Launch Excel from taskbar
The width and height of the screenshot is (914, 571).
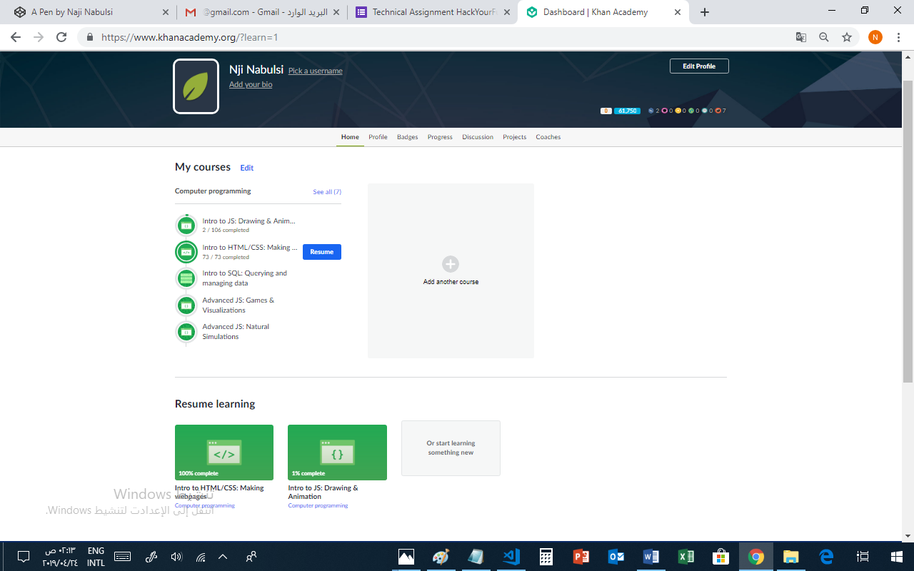coord(686,557)
